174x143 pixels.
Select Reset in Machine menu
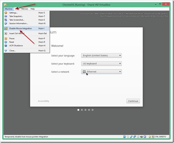tap(27, 42)
